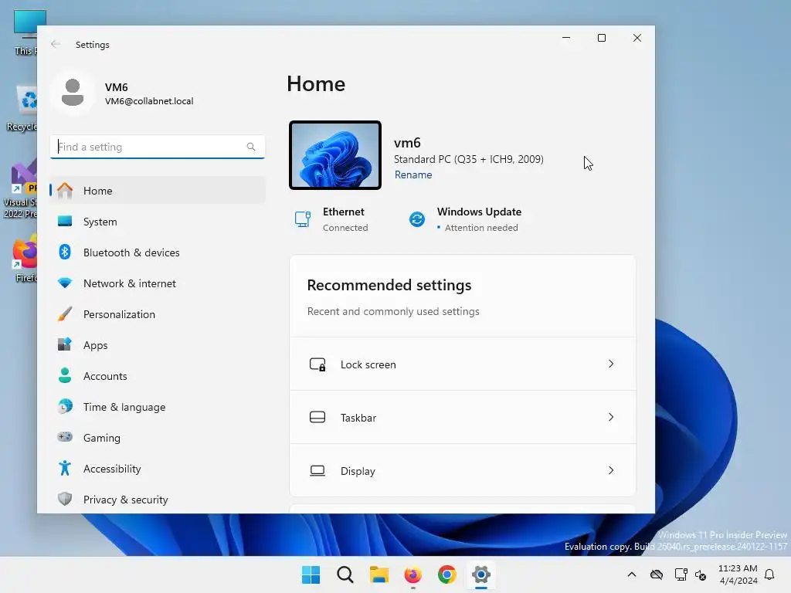Open the Apps section label
The width and height of the screenshot is (791, 593).
click(95, 345)
